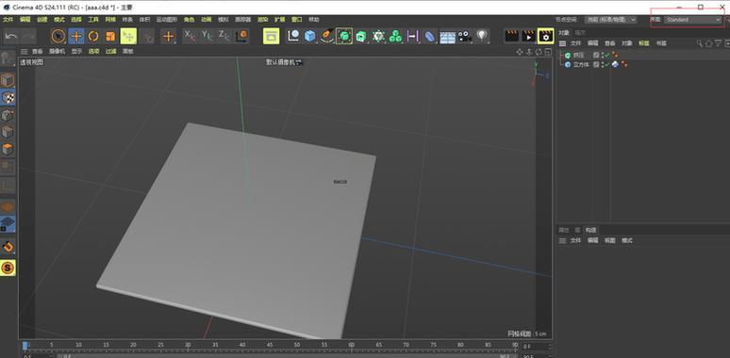Open the viewport 摄像机 menu

(x=58, y=51)
